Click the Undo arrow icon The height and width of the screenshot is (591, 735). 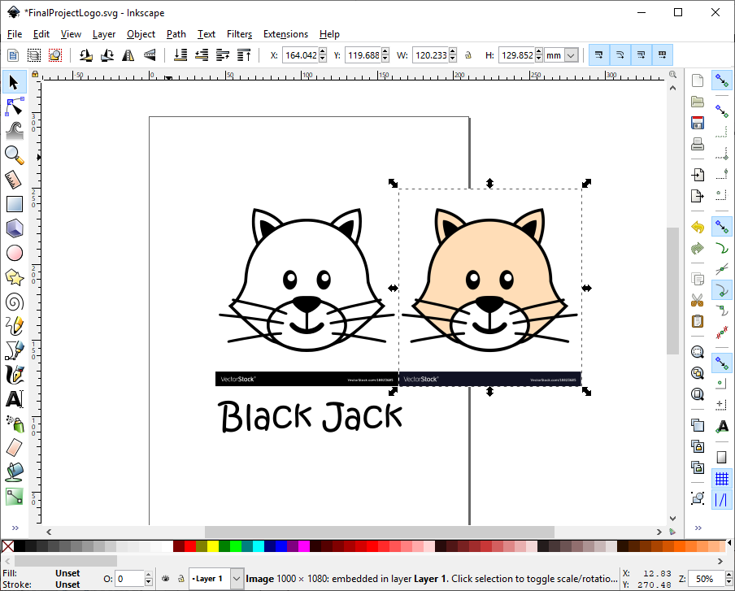coord(698,228)
